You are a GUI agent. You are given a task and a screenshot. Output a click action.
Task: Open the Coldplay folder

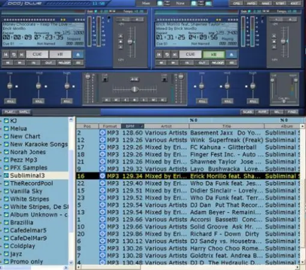[x=22, y=246]
